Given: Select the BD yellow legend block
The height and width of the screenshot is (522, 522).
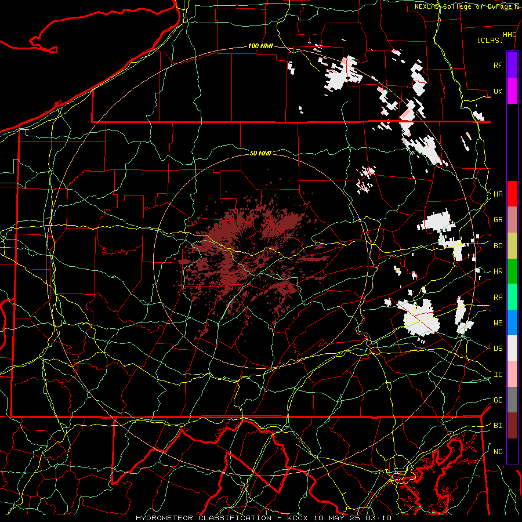Looking at the screenshot, I should point(512,246).
